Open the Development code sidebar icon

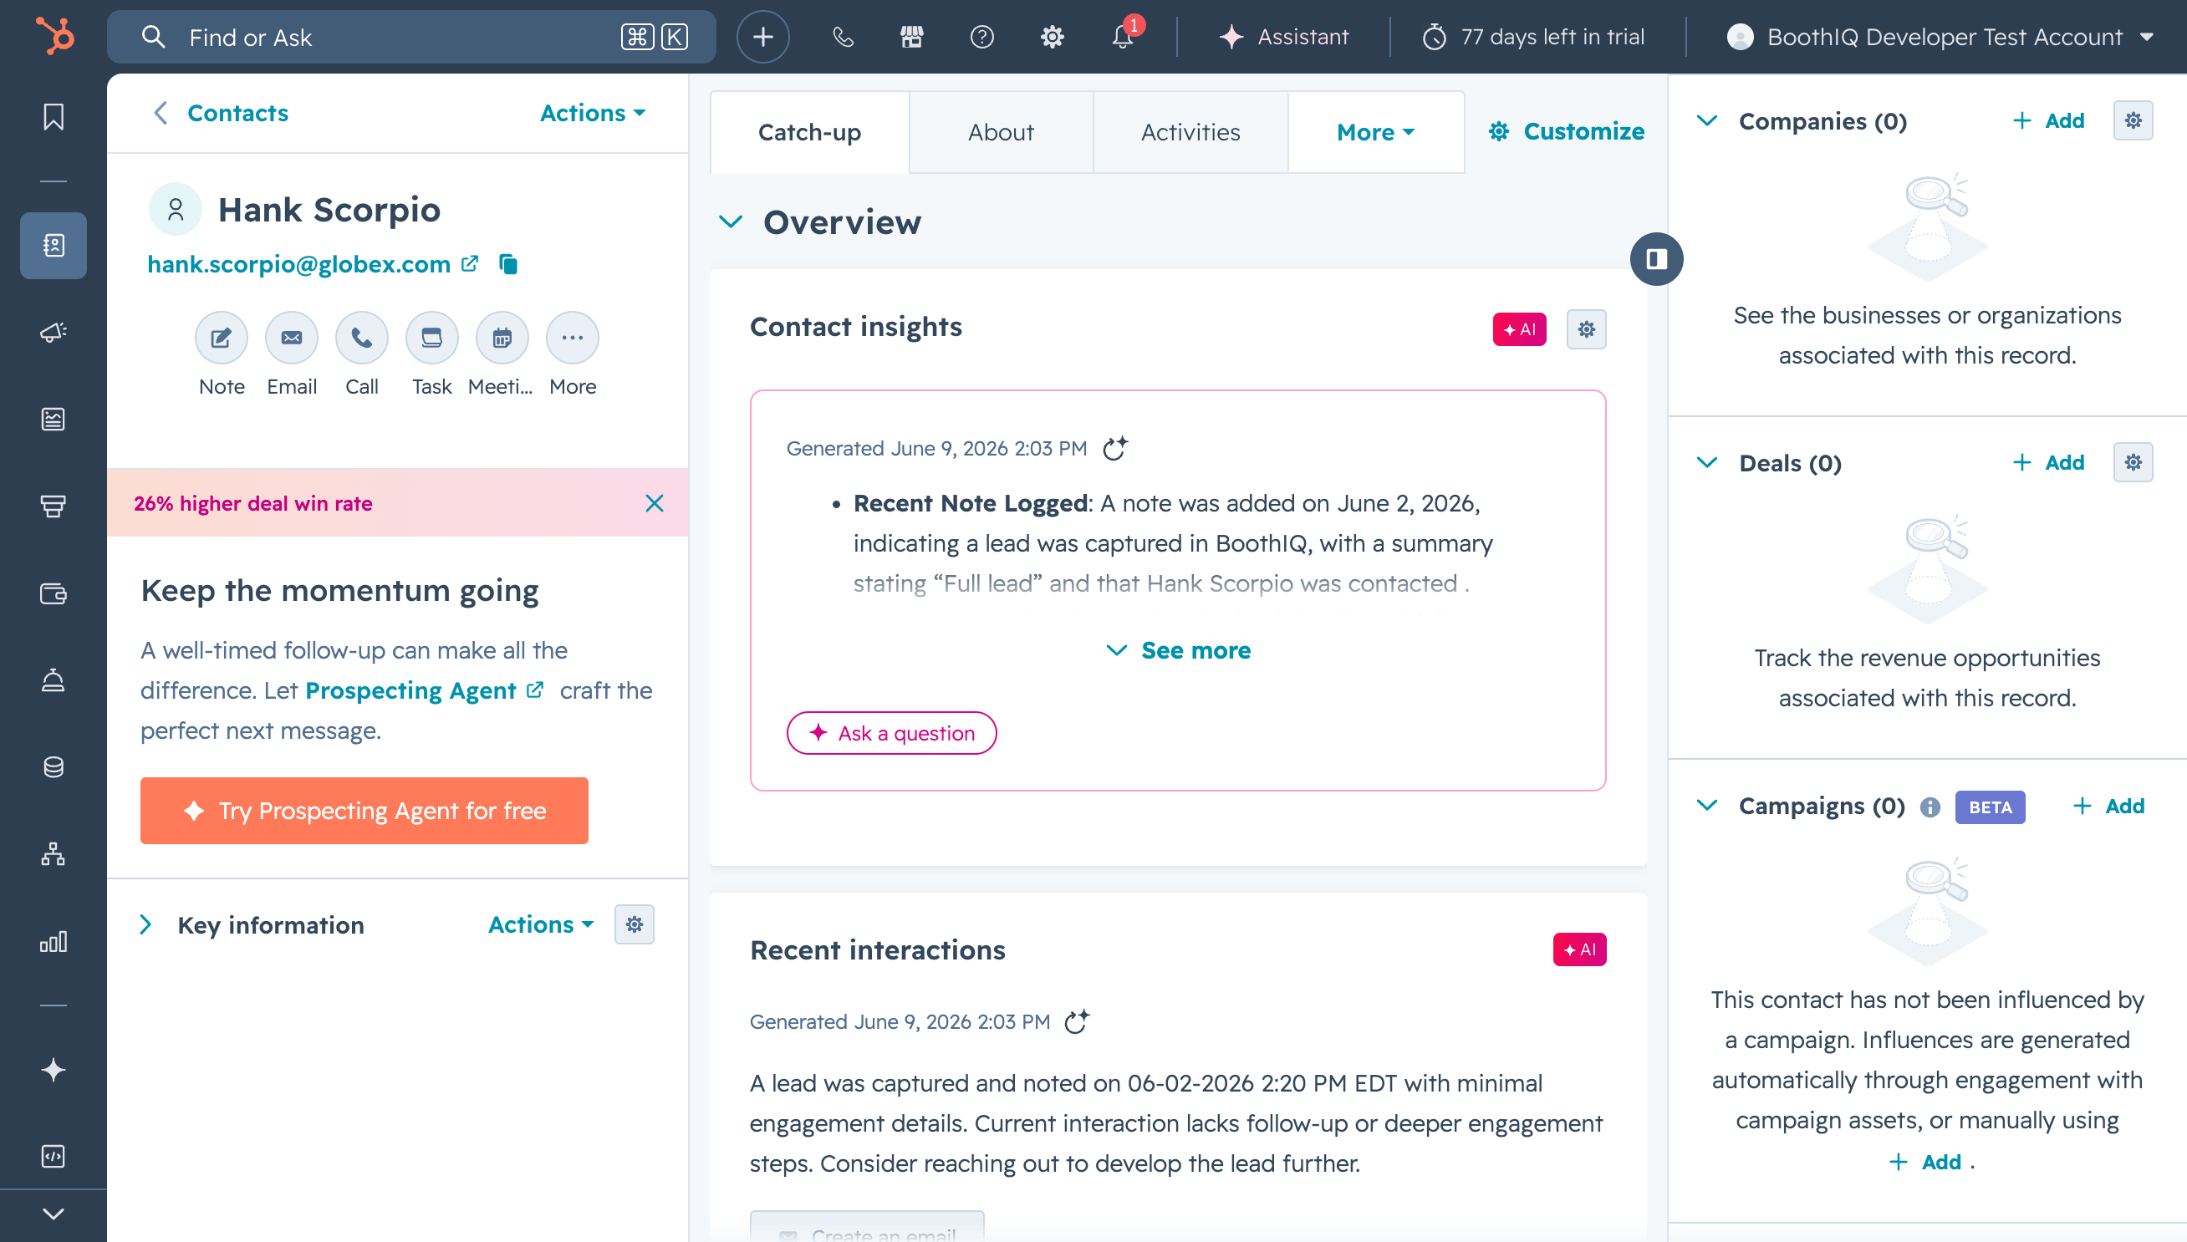point(54,1156)
